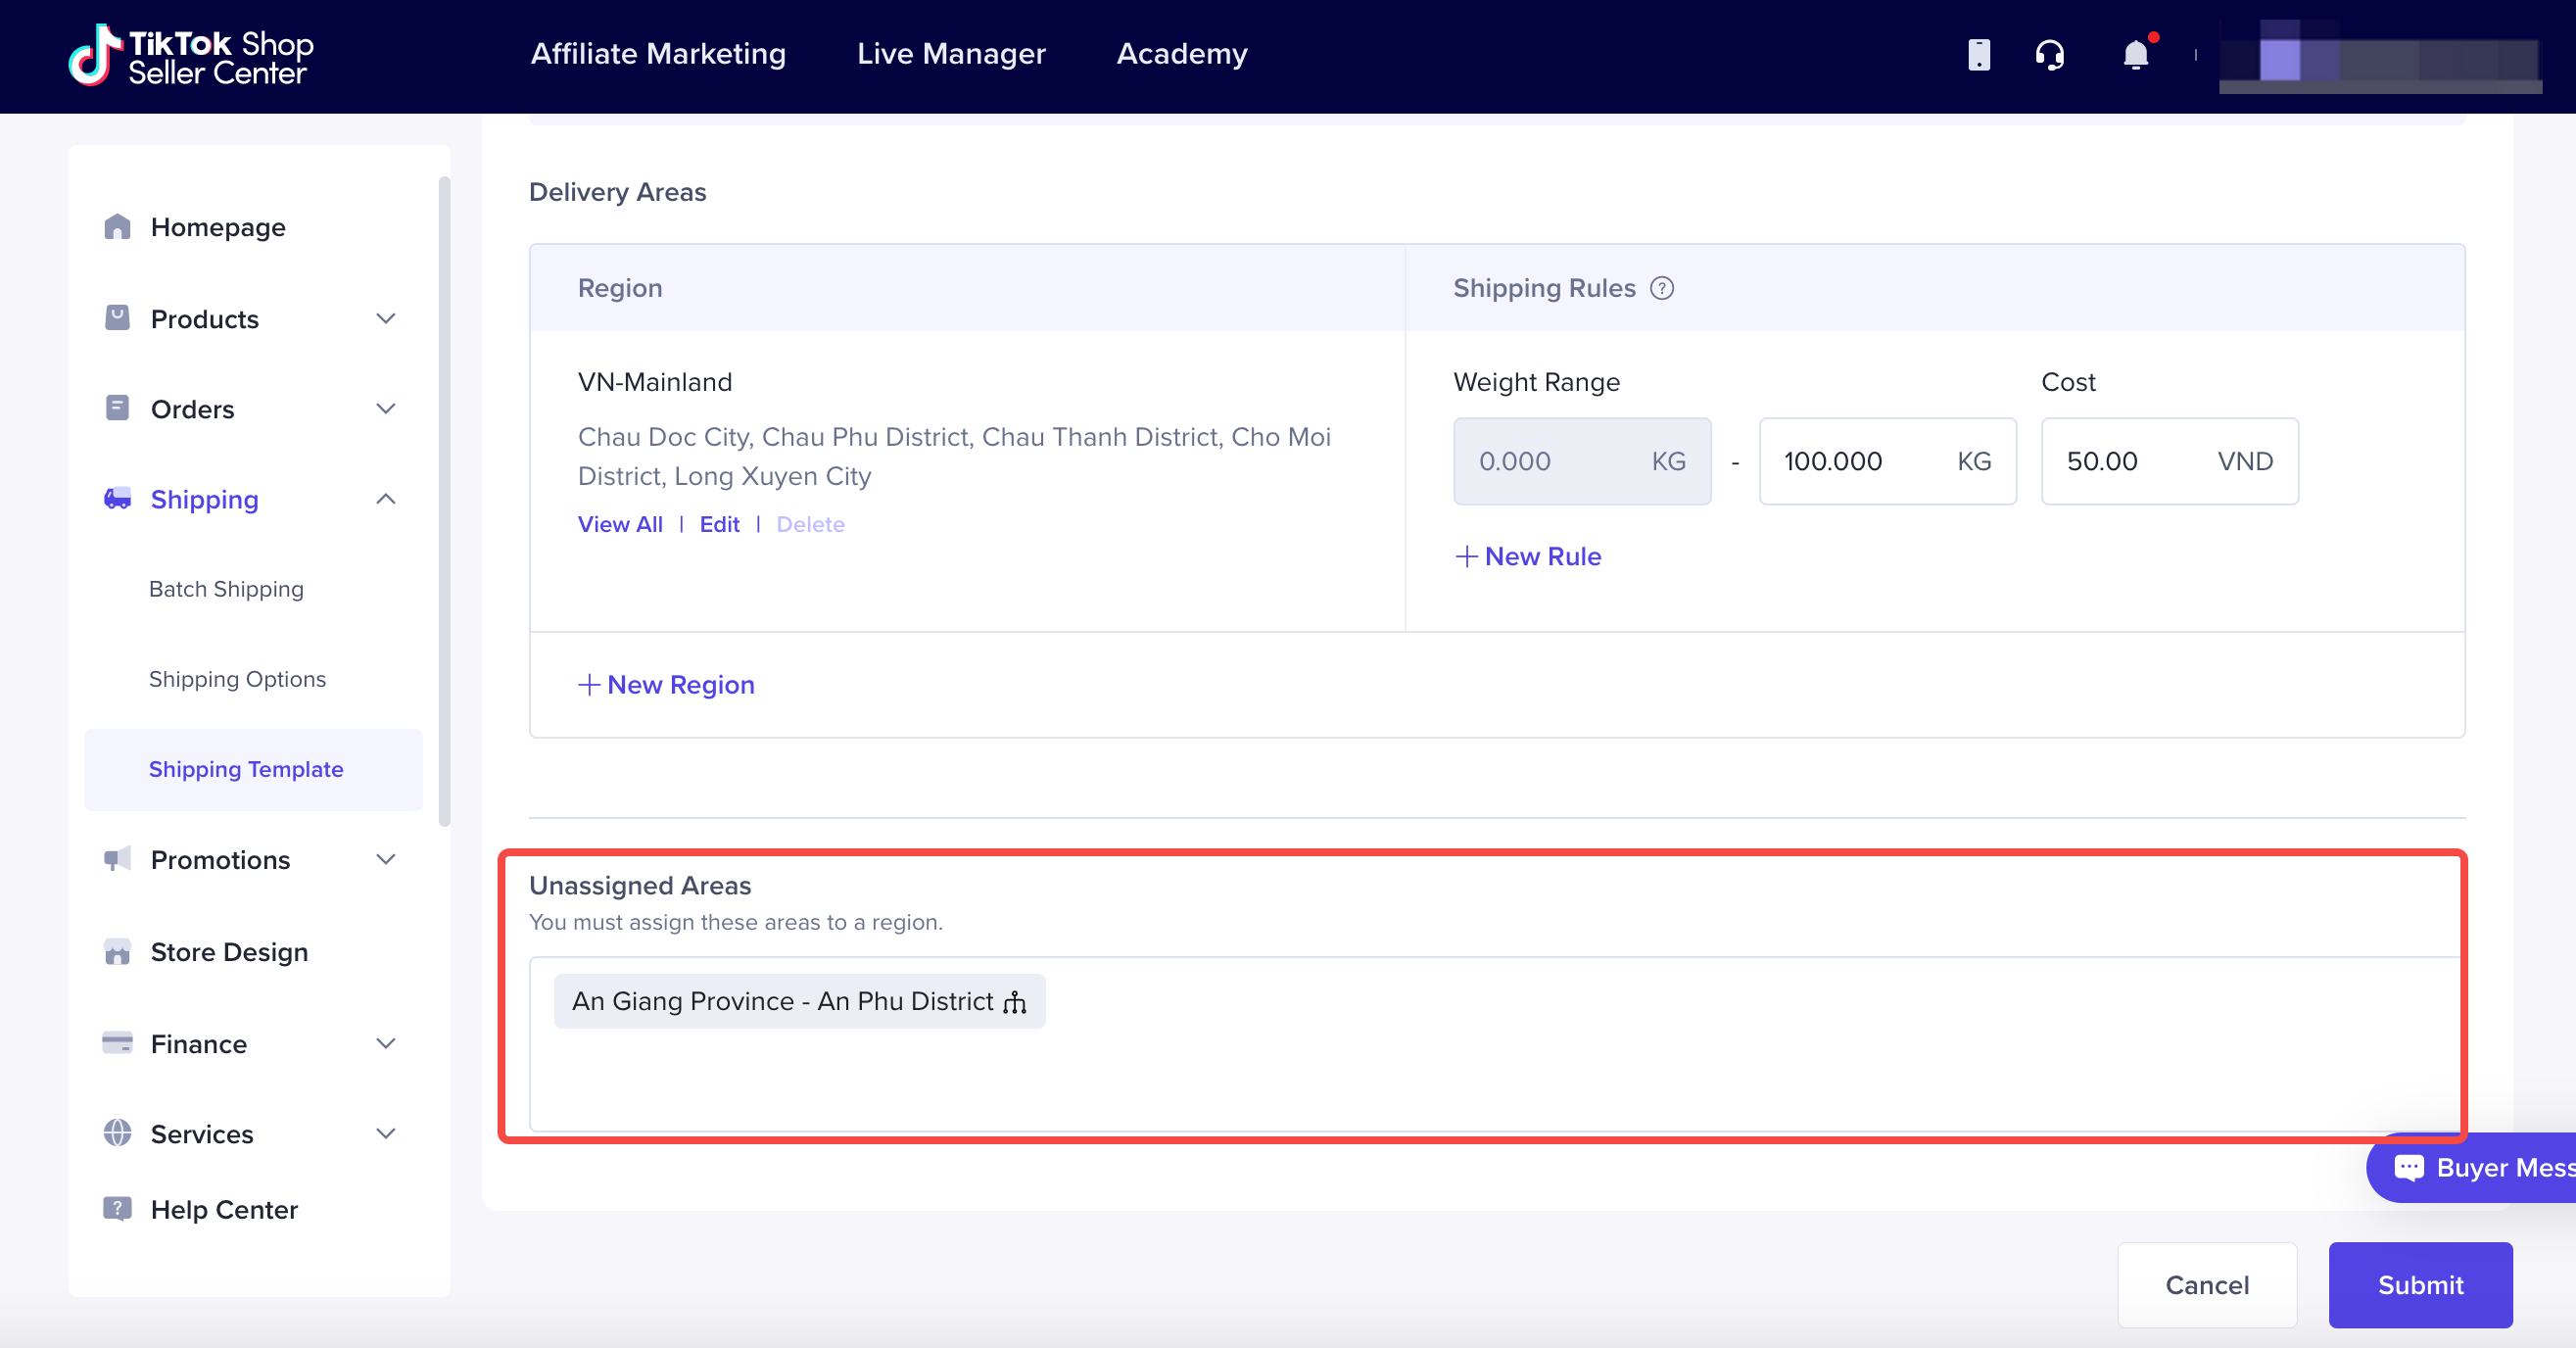Viewport: 2576px width, 1348px height.
Task: Click the Delivery Areas heading
Action: point(617,192)
